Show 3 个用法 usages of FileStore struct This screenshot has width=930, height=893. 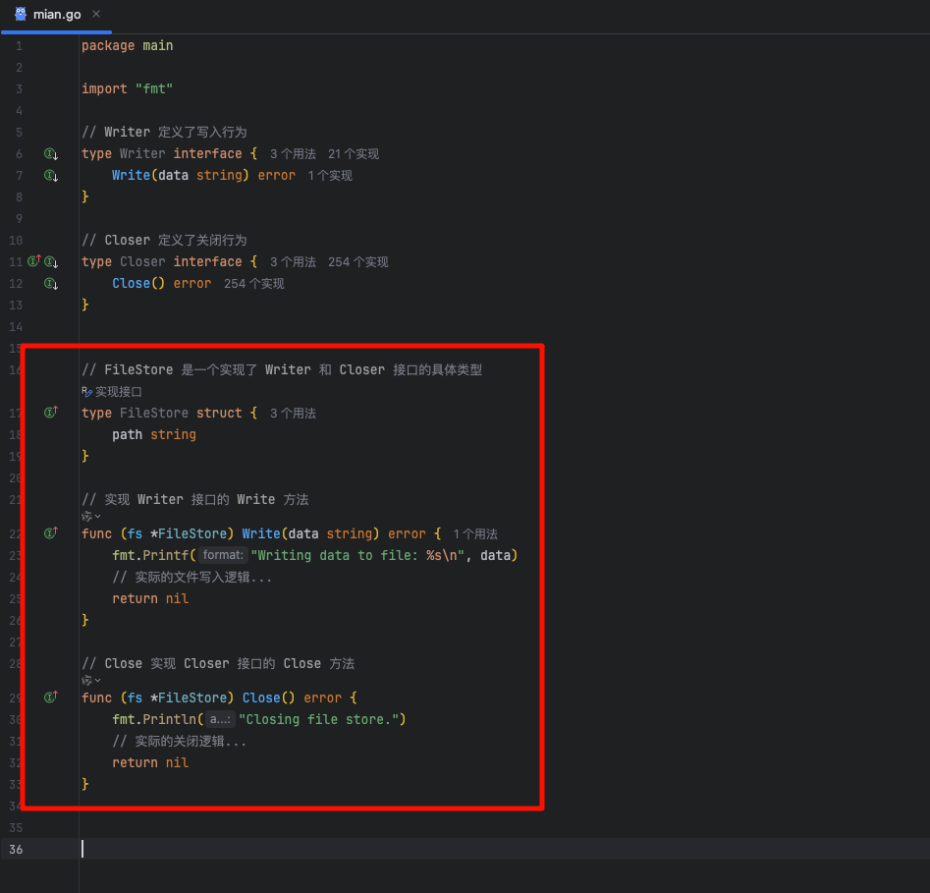(x=293, y=413)
